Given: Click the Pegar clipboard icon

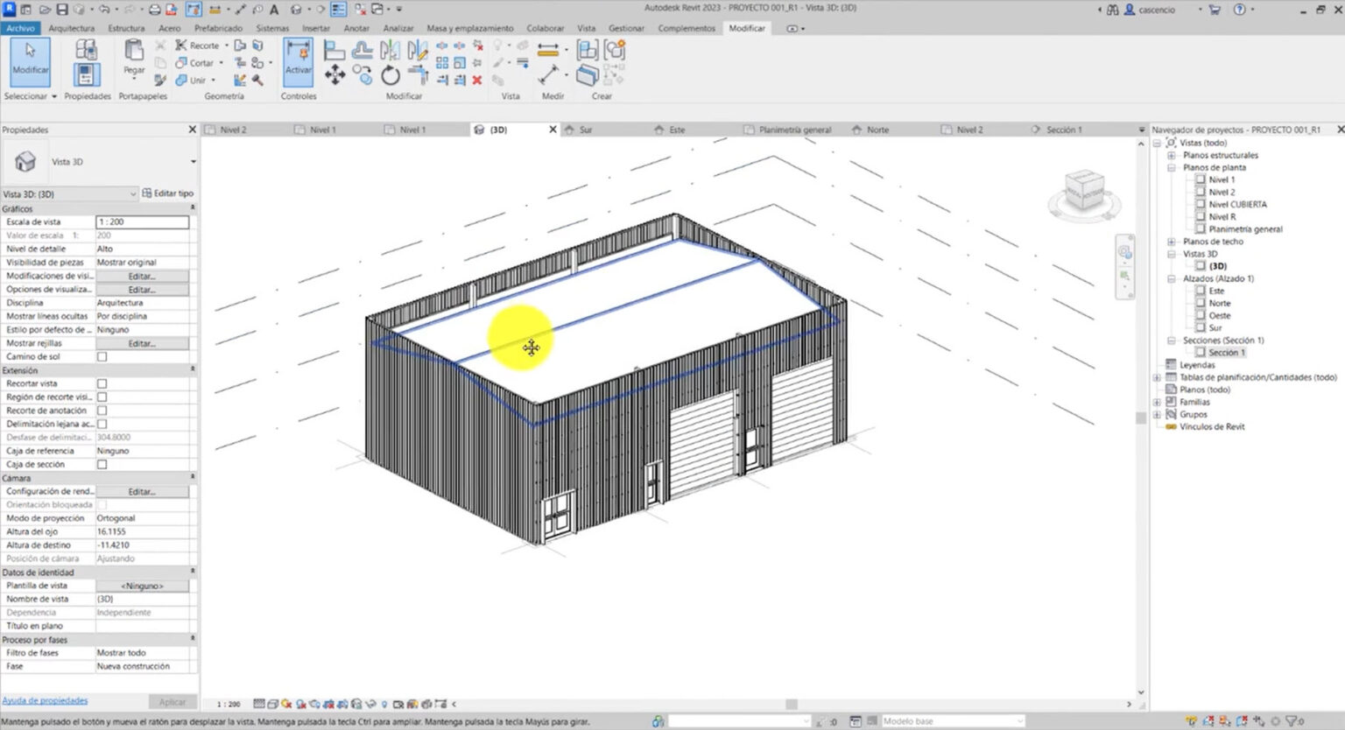Looking at the screenshot, I should tap(134, 58).
